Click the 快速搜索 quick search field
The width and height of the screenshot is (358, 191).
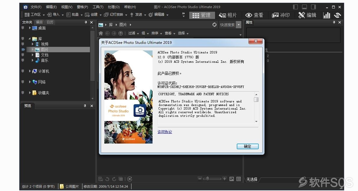coord(227,25)
